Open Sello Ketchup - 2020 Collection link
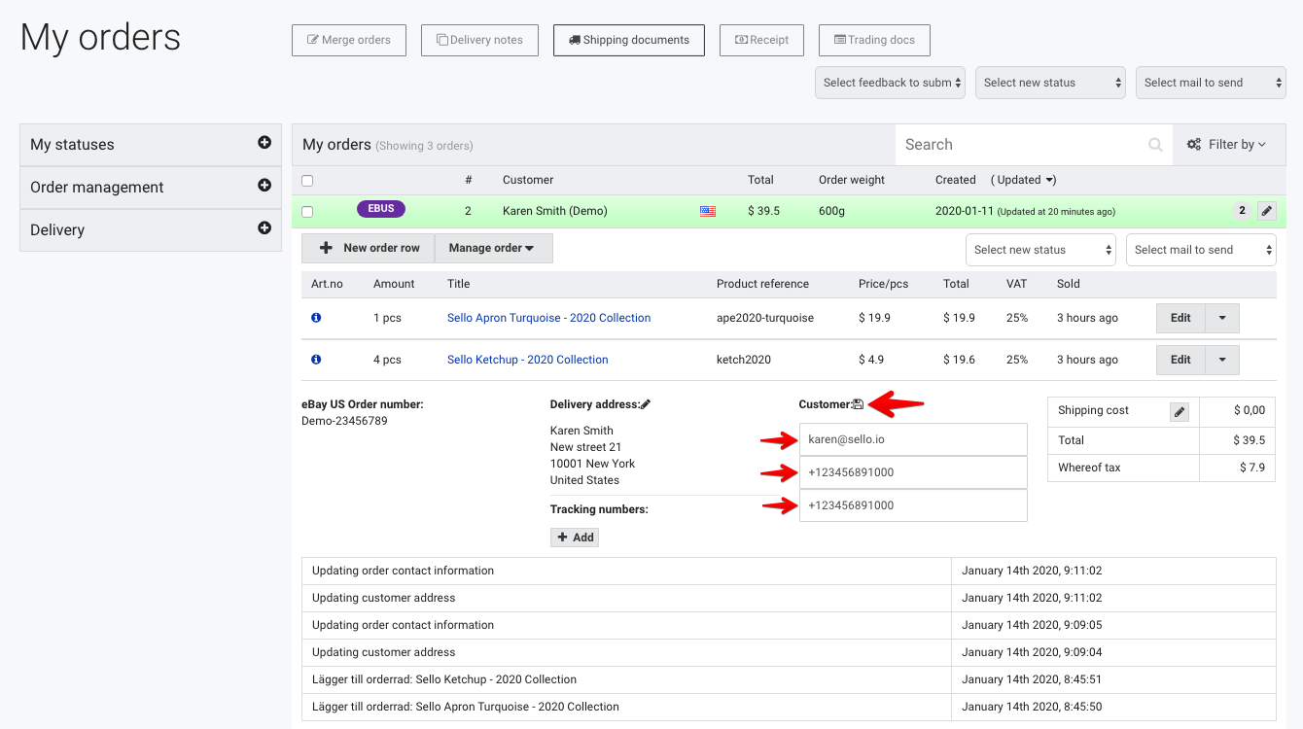 pos(528,360)
